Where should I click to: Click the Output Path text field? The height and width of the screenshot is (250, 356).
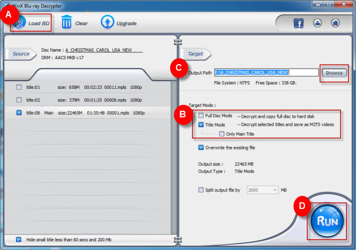267,72
